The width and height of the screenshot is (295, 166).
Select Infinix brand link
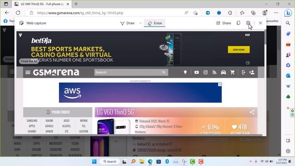click(84, 121)
